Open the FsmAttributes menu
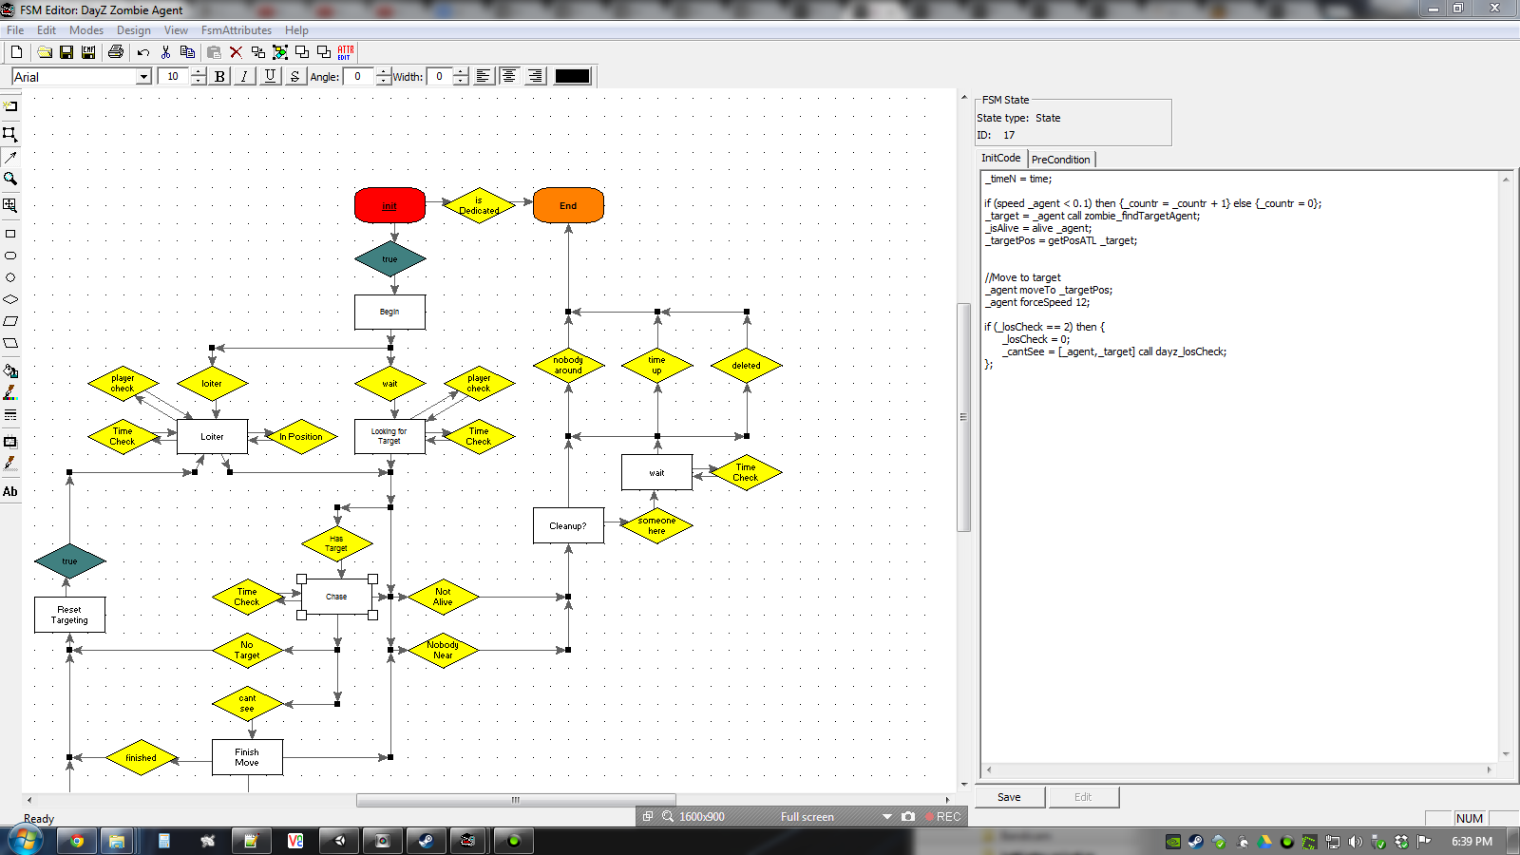1520x855 pixels. click(x=237, y=30)
